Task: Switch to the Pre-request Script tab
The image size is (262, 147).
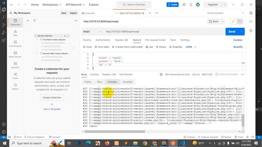Action: (155, 40)
